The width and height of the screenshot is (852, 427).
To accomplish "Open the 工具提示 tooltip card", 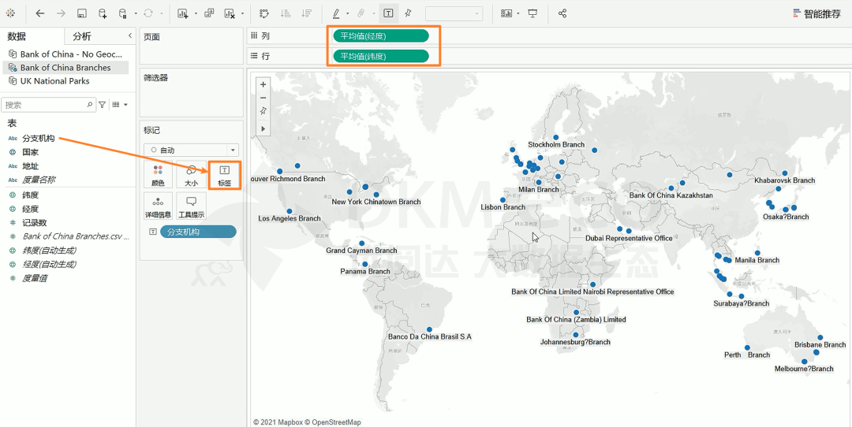I will tap(191, 206).
